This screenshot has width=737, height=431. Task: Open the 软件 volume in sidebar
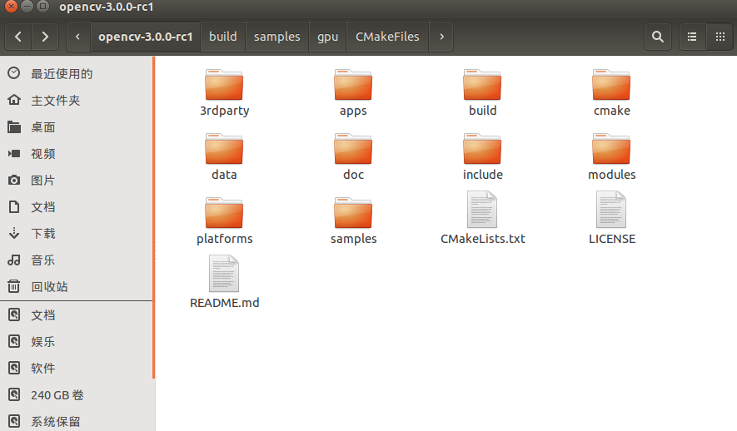click(x=76, y=368)
